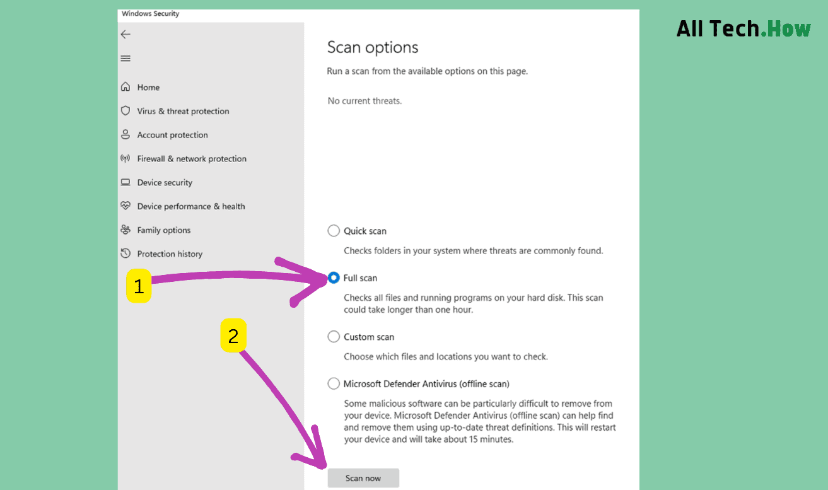Select the Quick scan radio button

click(x=334, y=231)
